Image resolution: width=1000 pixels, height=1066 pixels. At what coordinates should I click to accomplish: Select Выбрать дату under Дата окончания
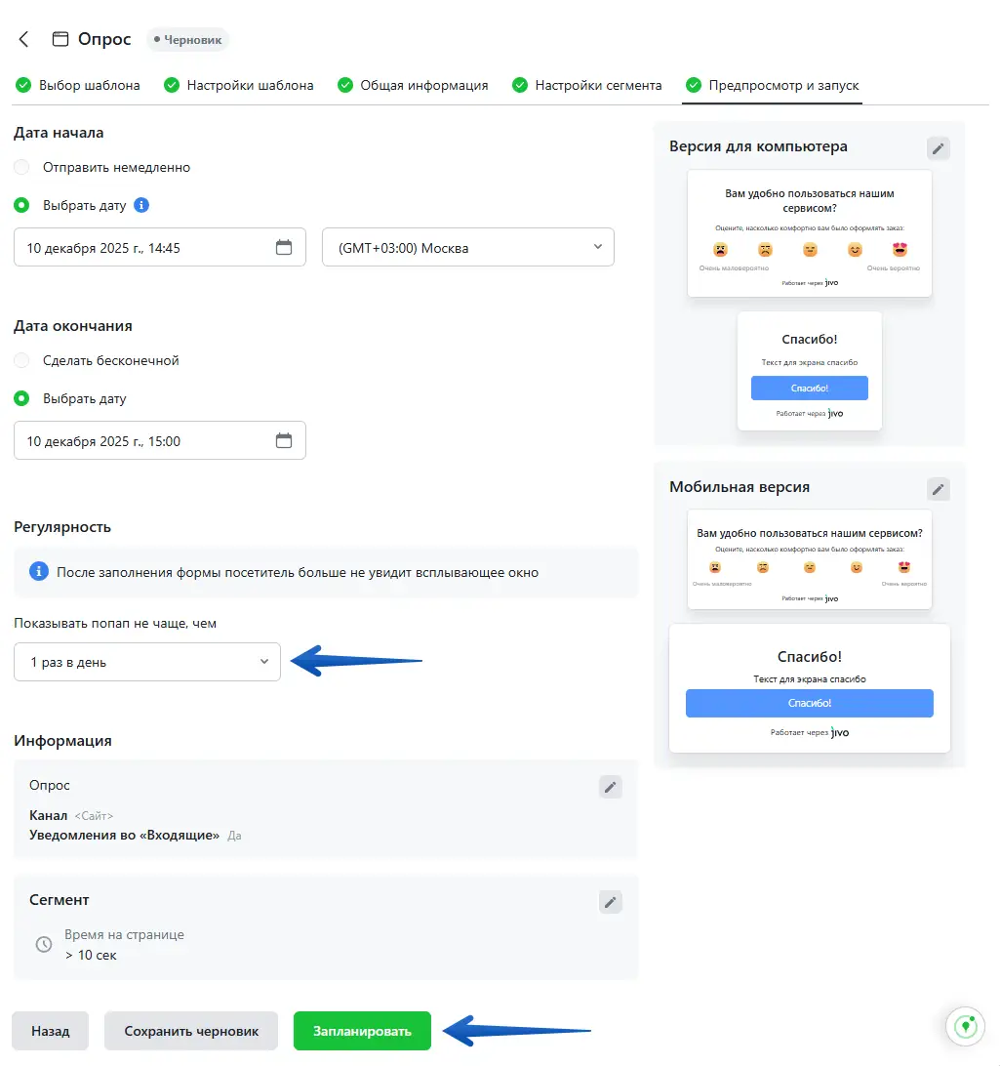[21, 399]
